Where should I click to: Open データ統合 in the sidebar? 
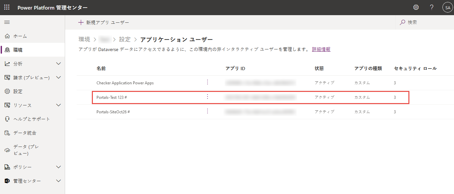pos(32,133)
